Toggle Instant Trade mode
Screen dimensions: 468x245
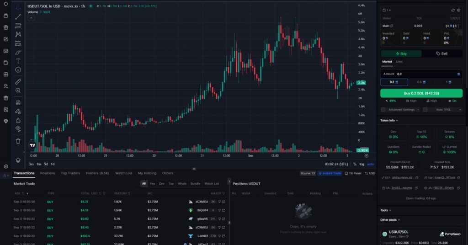330,173
